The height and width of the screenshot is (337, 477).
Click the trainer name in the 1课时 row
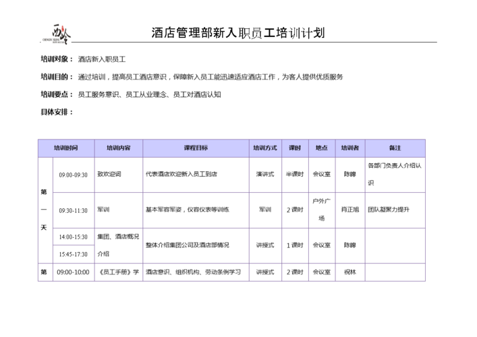coord(350,245)
